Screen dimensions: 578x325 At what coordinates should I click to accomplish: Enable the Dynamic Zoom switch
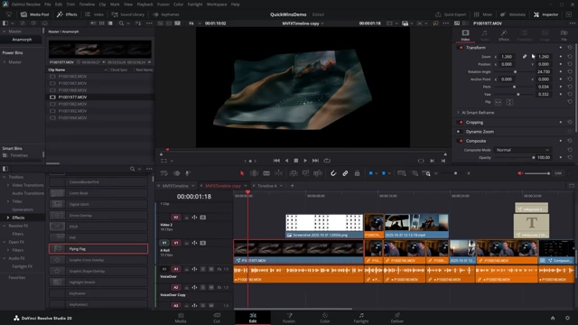tap(459, 132)
